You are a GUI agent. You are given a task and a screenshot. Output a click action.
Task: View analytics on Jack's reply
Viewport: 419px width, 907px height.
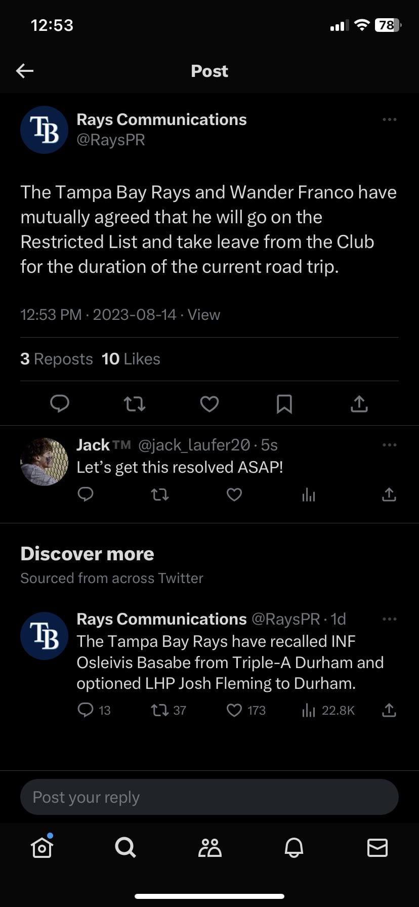pyautogui.click(x=308, y=494)
